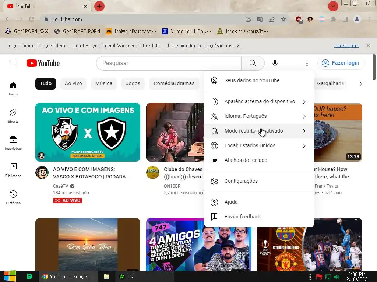The width and height of the screenshot is (377, 282).
Task: Open the Chrome three-dot menu
Action: (369, 19)
